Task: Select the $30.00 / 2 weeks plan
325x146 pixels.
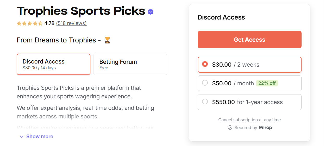Action: pyautogui.click(x=205, y=64)
